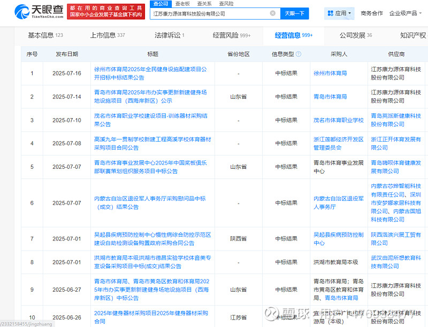
Task: Open supplier 浙江正开体育发展有限公司 link
Action: click(x=396, y=143)
